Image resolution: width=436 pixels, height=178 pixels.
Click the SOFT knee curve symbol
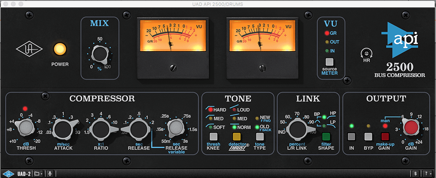click(x=209, y=125)
